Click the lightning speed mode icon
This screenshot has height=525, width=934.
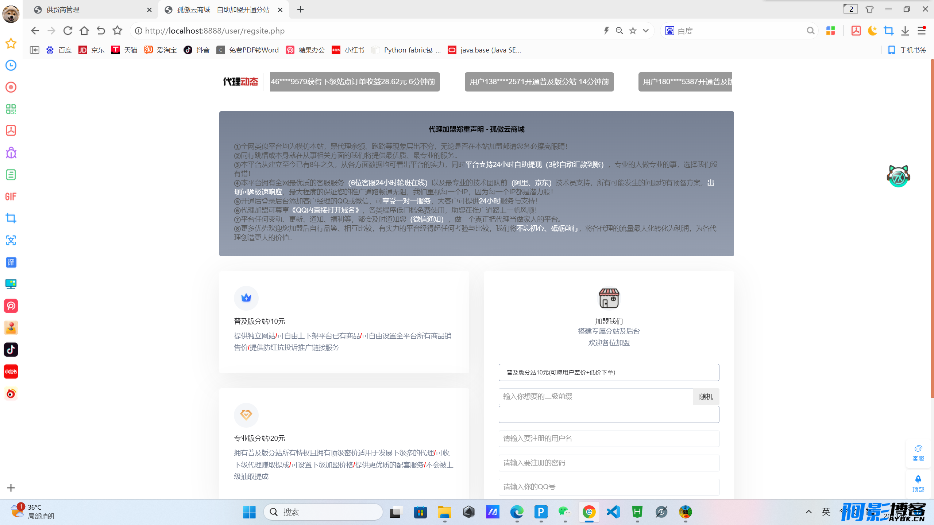pyautogui.click(x=606, y=31)
